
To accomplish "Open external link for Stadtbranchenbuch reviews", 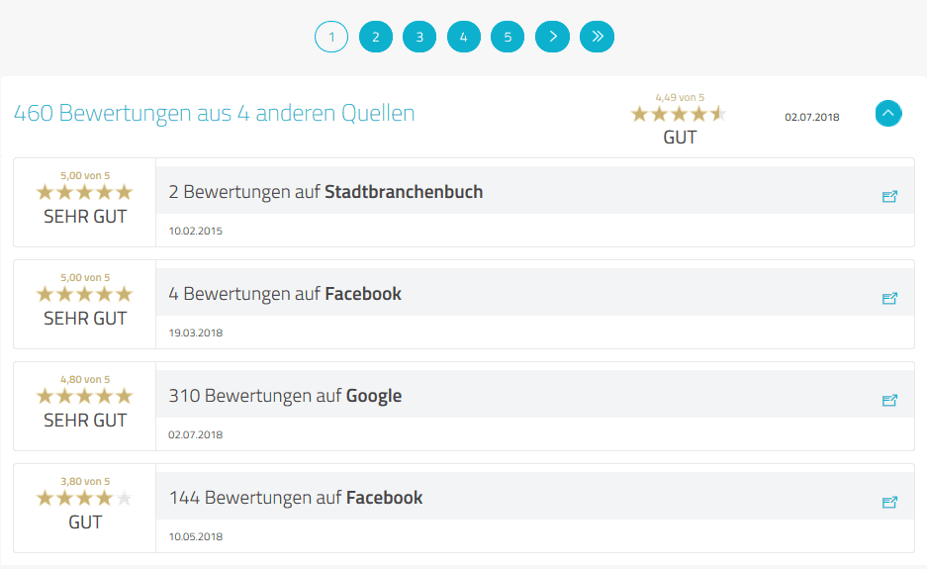I will (888, 196).
